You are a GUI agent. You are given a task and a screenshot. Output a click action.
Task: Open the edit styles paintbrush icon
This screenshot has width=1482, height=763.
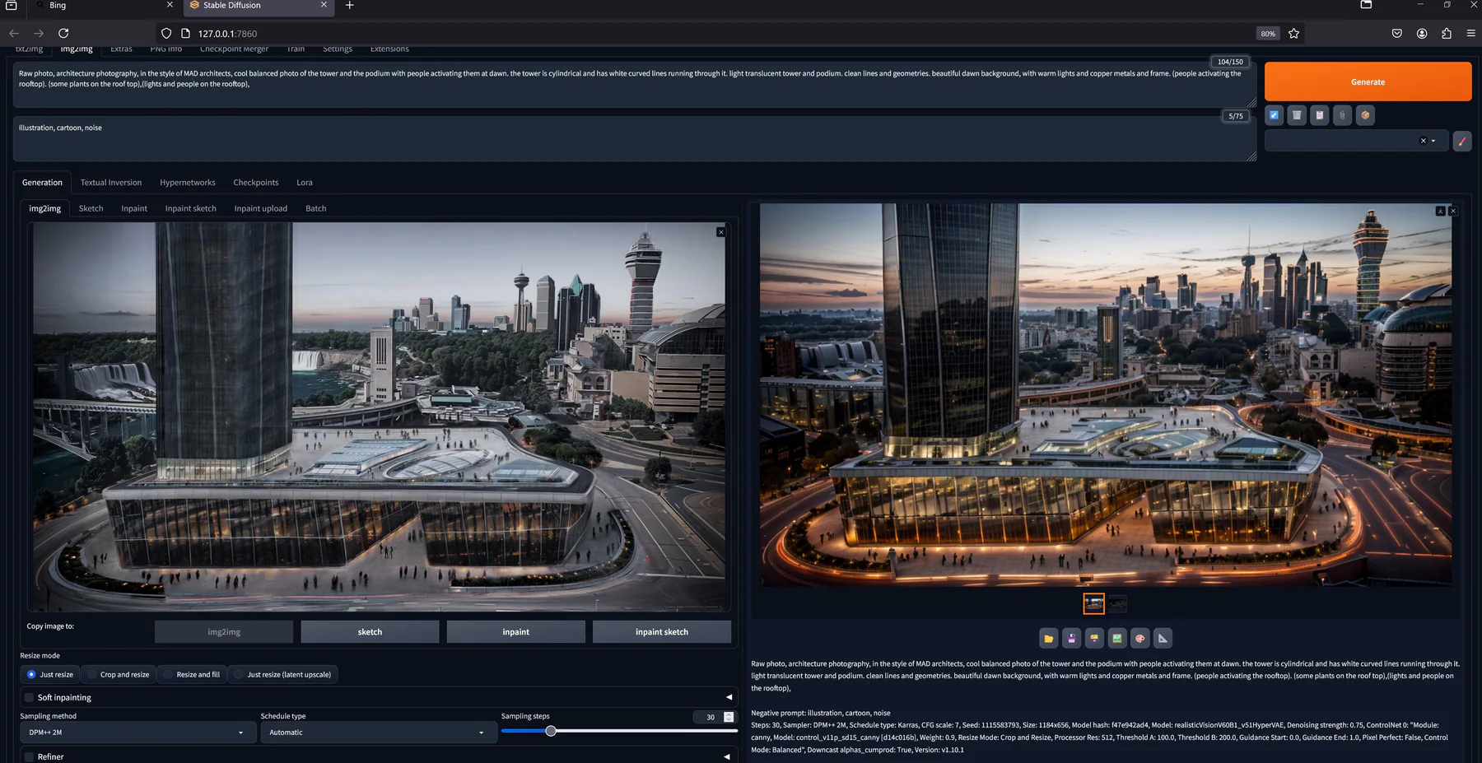point(1462,141)
